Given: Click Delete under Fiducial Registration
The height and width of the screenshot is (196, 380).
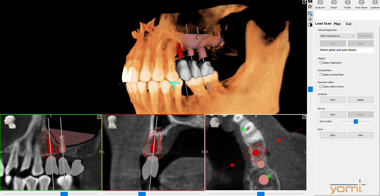Looking at the screenshot, I should pos(360,43).
